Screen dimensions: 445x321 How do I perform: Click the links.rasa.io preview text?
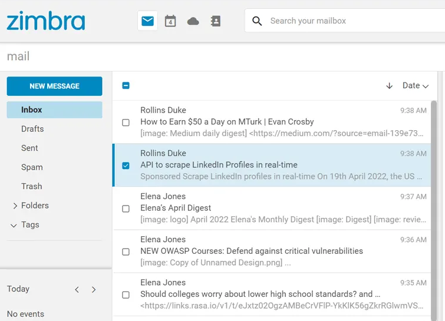click(282, 306)
